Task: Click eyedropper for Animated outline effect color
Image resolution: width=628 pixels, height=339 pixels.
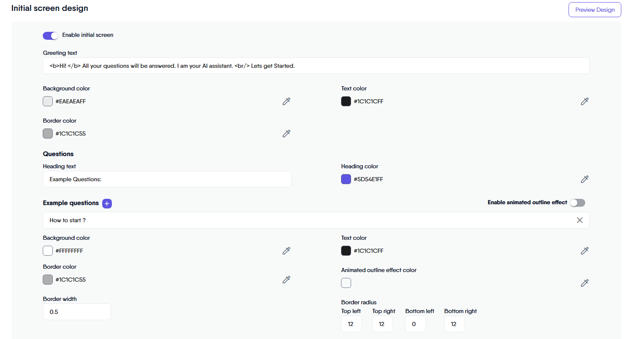Action: [585, 283]
